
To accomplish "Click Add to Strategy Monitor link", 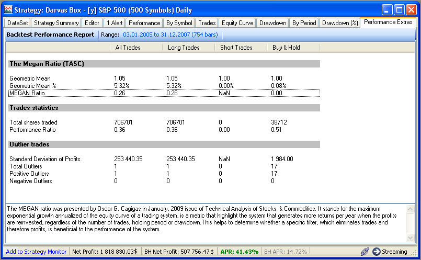I will point(36,252).
